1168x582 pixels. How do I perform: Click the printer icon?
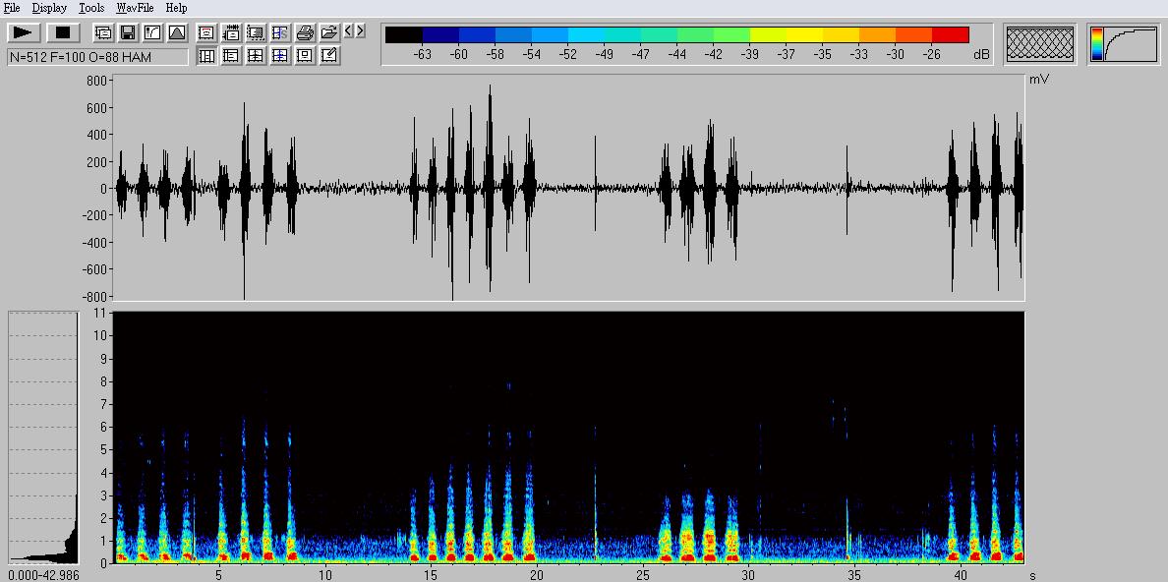click(305, 32)
